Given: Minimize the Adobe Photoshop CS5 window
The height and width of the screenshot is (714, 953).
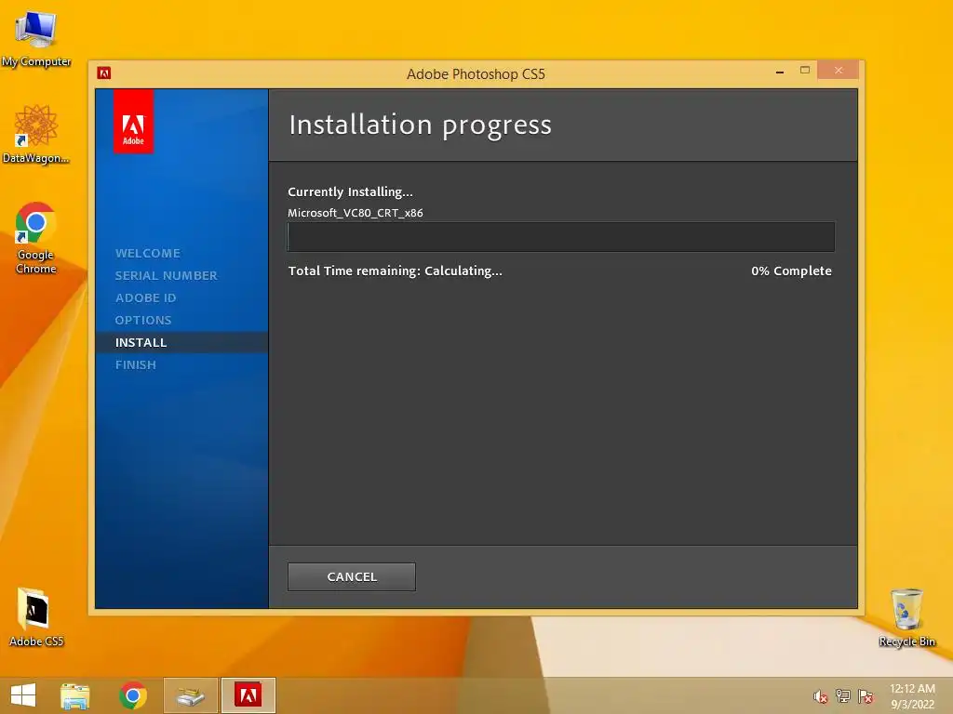Looking at the screenshot, I should 780,72.
